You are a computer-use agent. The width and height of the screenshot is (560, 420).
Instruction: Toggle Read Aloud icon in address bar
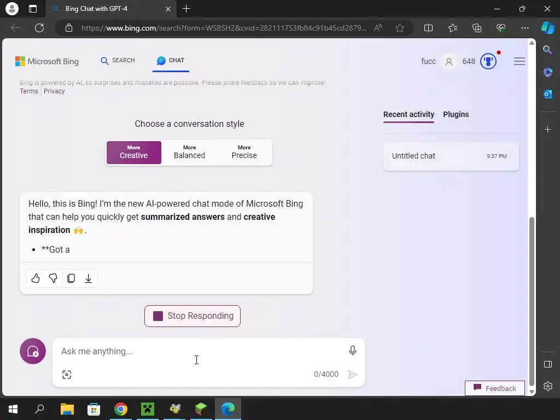click(x=378, y=28)
